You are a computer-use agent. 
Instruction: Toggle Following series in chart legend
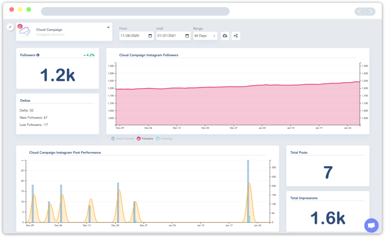click(164, 139)
